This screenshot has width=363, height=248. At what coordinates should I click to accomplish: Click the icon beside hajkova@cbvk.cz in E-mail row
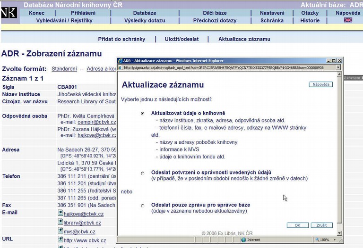pos(60,213)
